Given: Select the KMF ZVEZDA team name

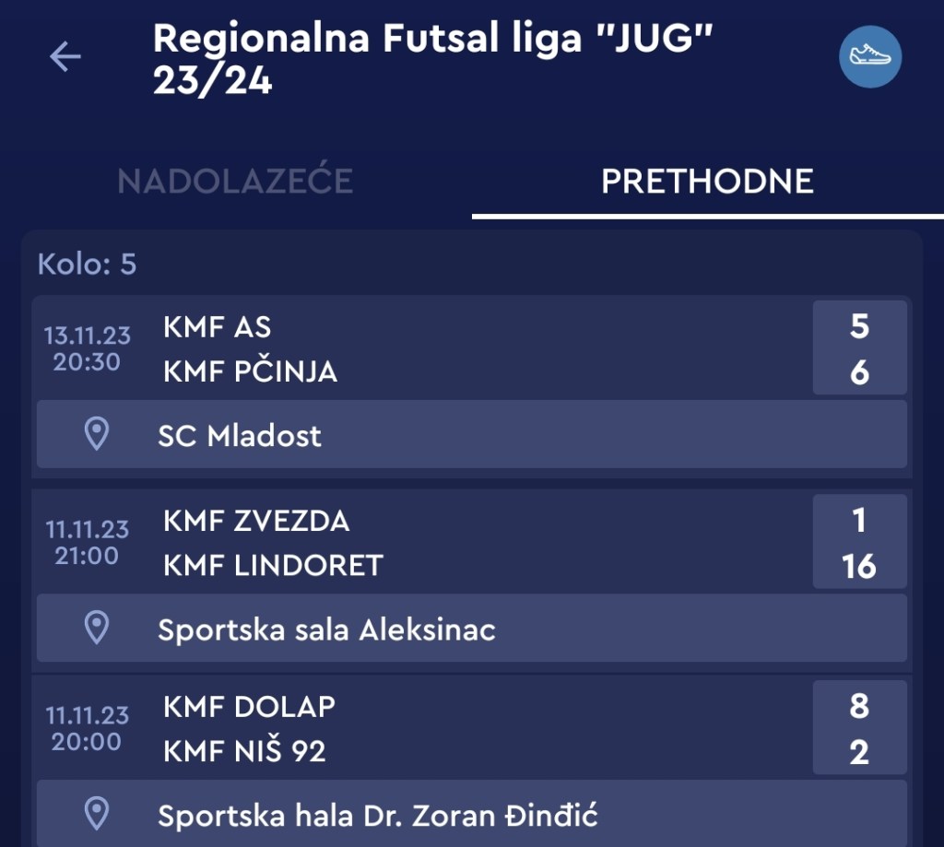Looking at the screenshot, I should coord(256,521).
